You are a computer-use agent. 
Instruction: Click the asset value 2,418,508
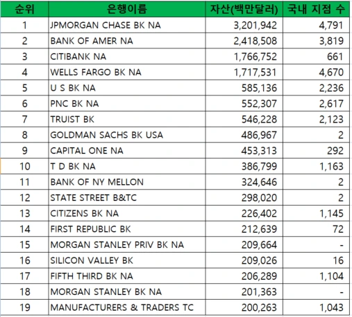click(x=255, y=41)
